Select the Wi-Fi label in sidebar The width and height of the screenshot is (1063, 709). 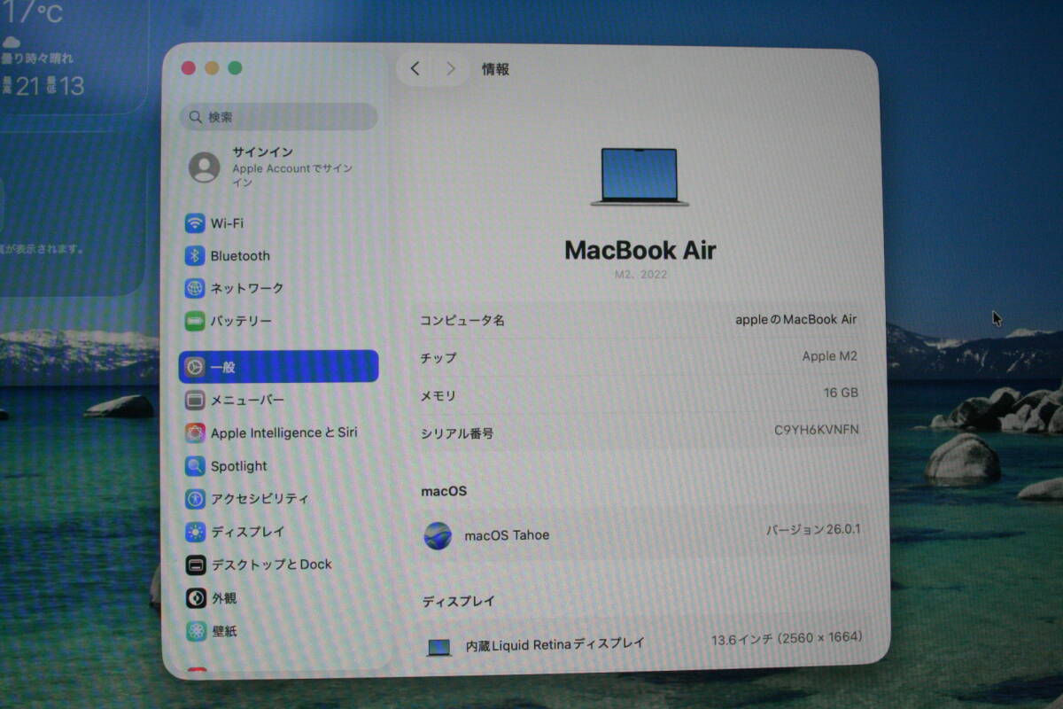pos(227,223)
